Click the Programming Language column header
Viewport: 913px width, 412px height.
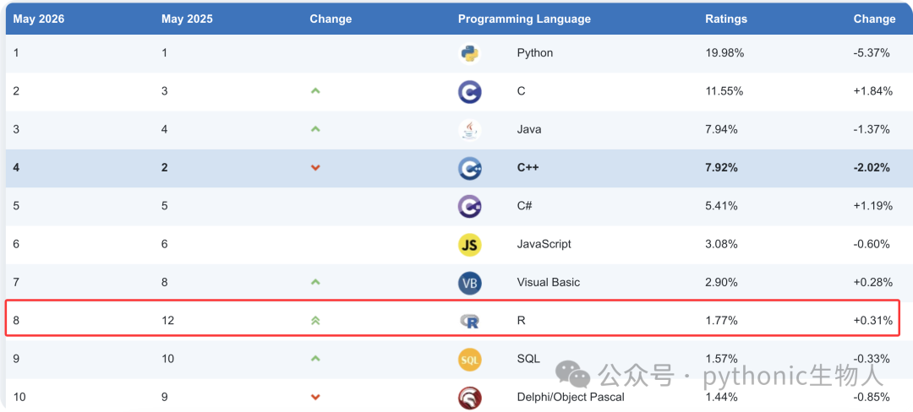(524, 19)
